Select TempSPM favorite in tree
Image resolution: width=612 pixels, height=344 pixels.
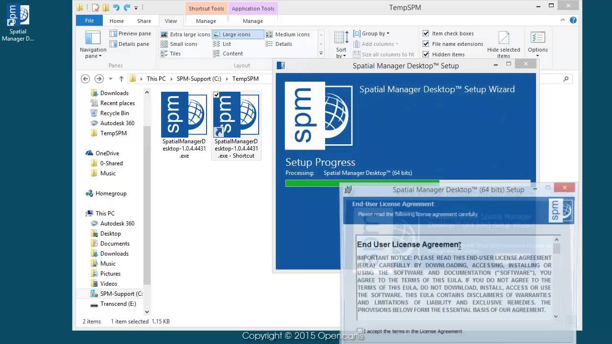(x=113, y=133)
